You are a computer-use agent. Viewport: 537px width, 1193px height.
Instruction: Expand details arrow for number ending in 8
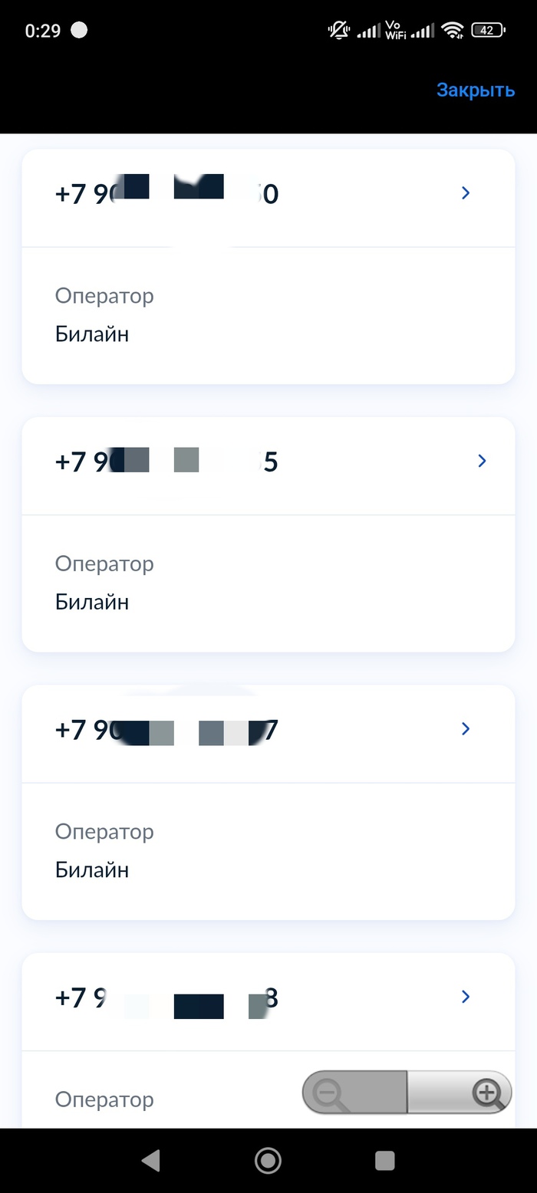[x=466, y=996]
